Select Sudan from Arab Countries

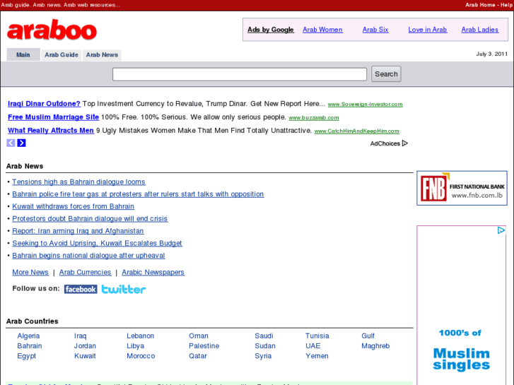click(265, 346)
